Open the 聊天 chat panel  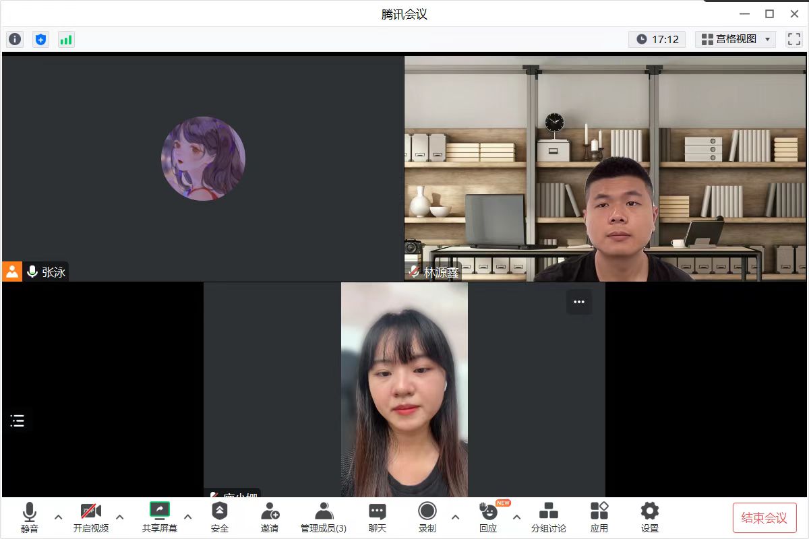pos(378,517)
